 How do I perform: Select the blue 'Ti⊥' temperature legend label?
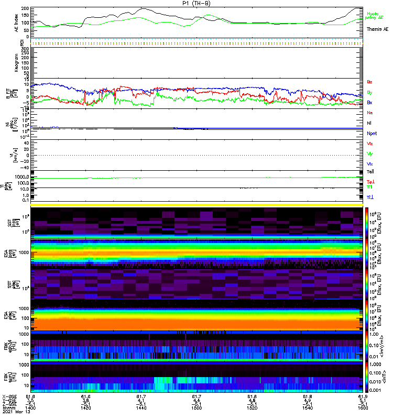(x=370, y=197)
